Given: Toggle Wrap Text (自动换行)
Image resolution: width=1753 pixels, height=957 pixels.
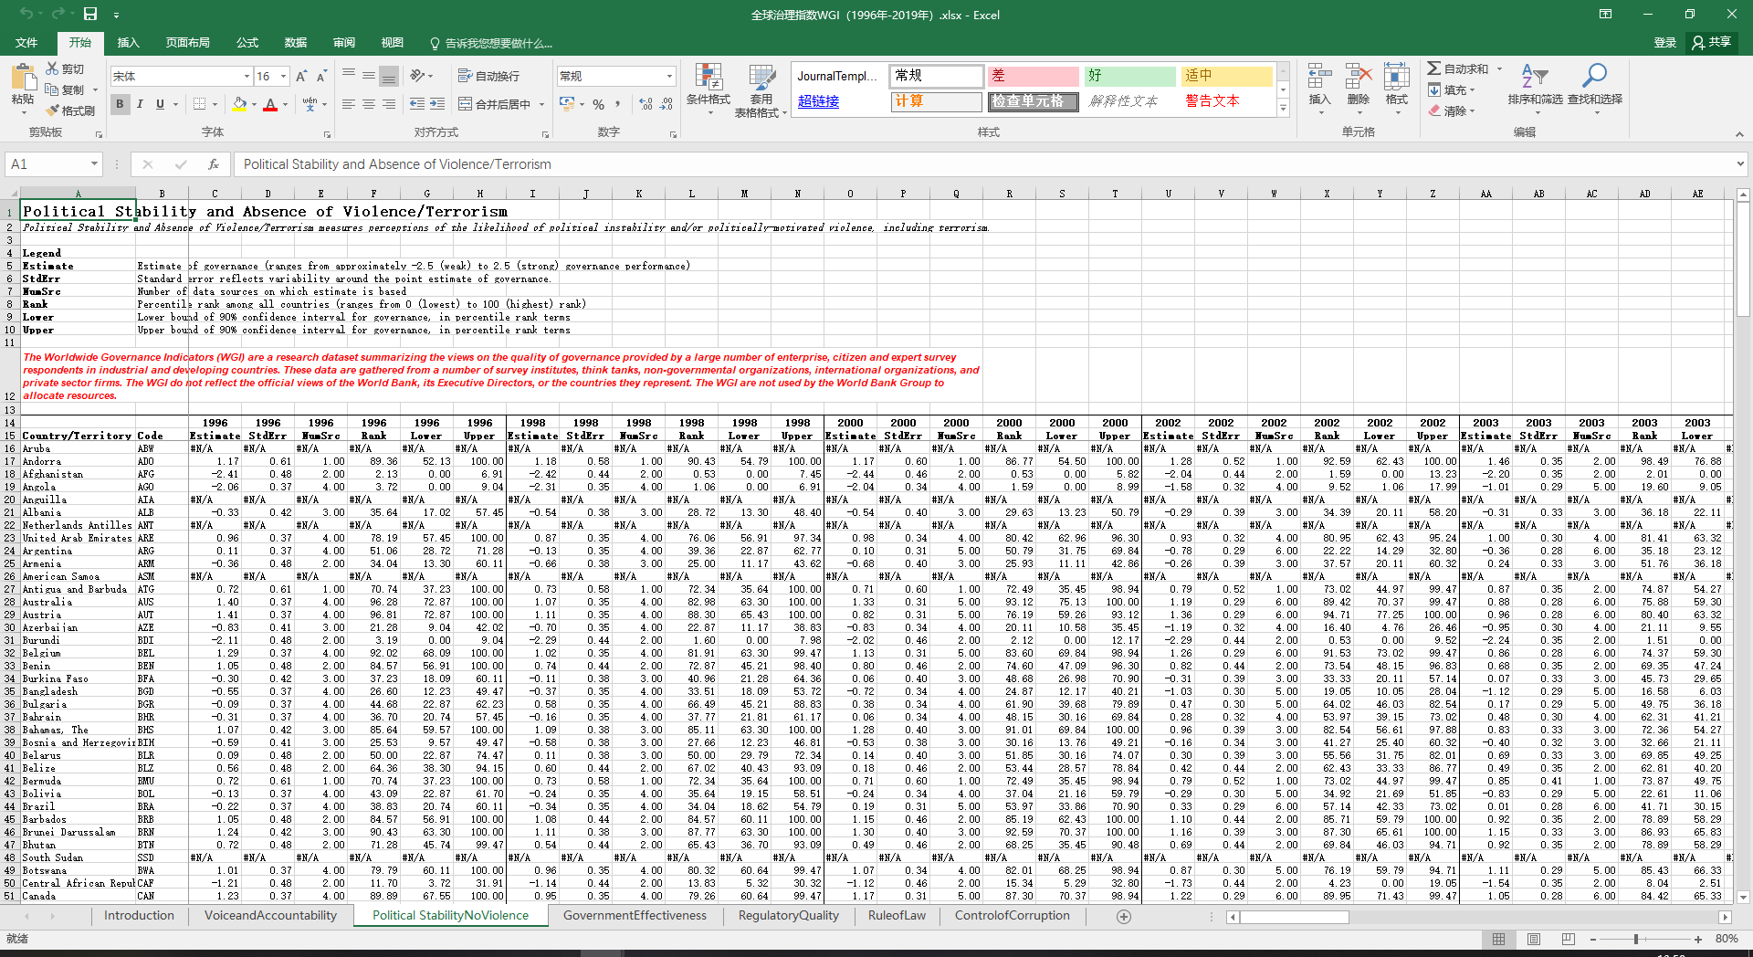Looking at the screenshot, I should pyautogui.click(x=488, y=77).
